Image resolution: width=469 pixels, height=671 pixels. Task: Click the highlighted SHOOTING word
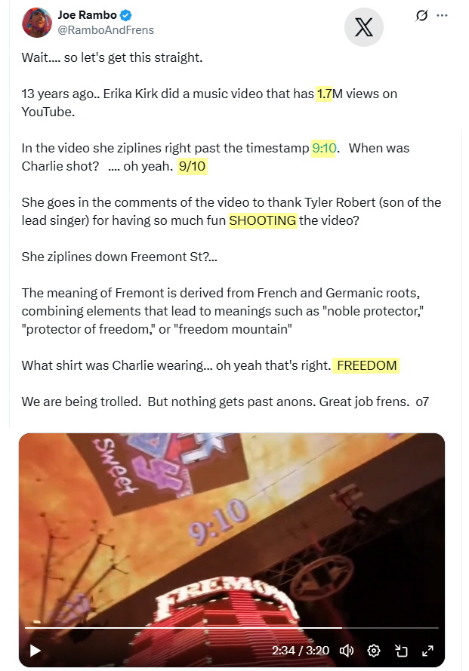point(263,220)
